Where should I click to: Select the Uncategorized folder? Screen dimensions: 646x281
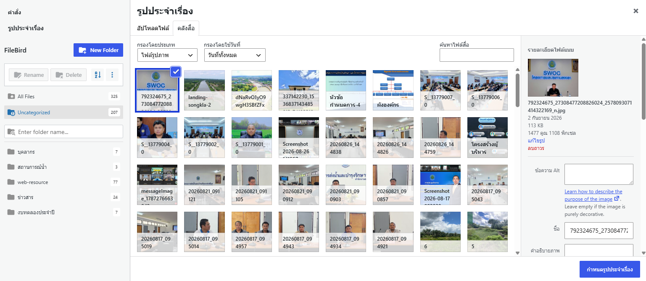pyautogui.click(x=63, y=112)
